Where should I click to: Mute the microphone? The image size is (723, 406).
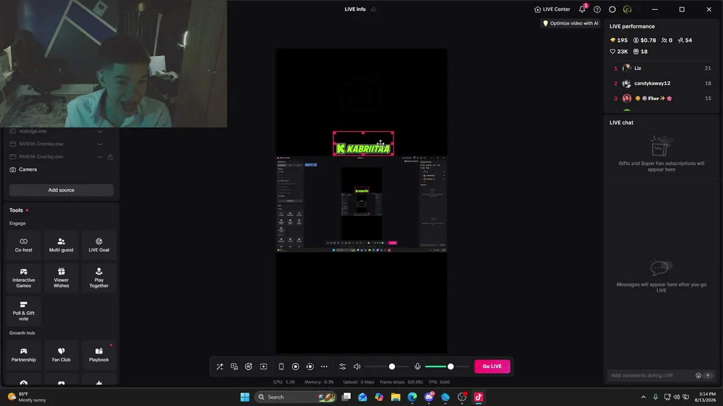(x=417, y=367)
